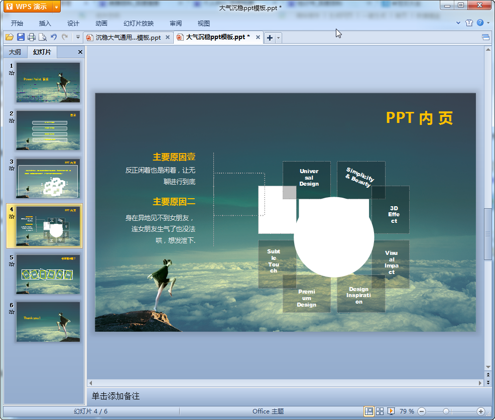Click the vertical scrollbar up arrow
This screenshot has width=495, height=420.
click(488, 49)
